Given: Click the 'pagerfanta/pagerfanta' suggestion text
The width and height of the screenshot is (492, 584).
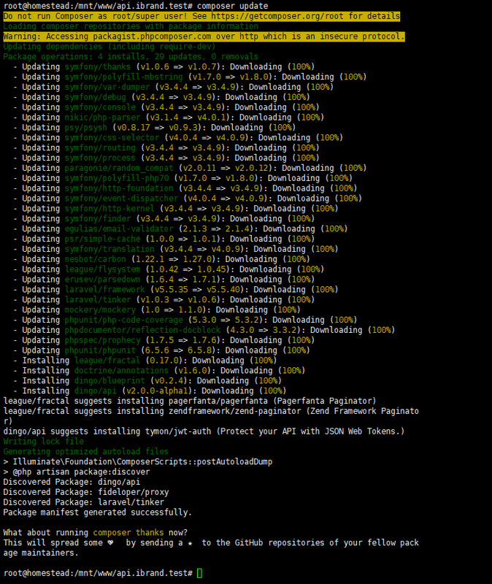Looking at the screenshot, I should (218, 401).
